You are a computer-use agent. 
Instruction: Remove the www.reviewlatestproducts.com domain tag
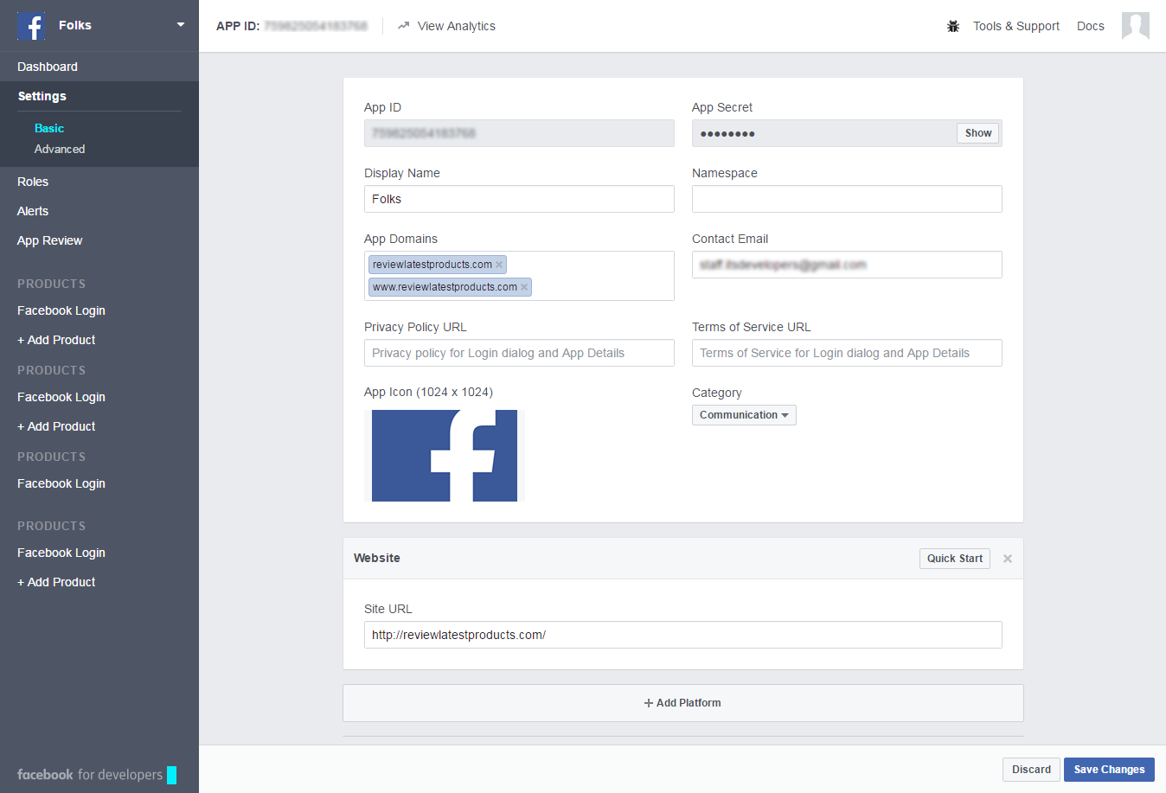(524, 287)
